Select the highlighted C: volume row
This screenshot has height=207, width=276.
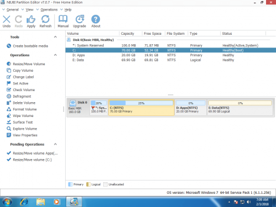click(x=171, y=50)
